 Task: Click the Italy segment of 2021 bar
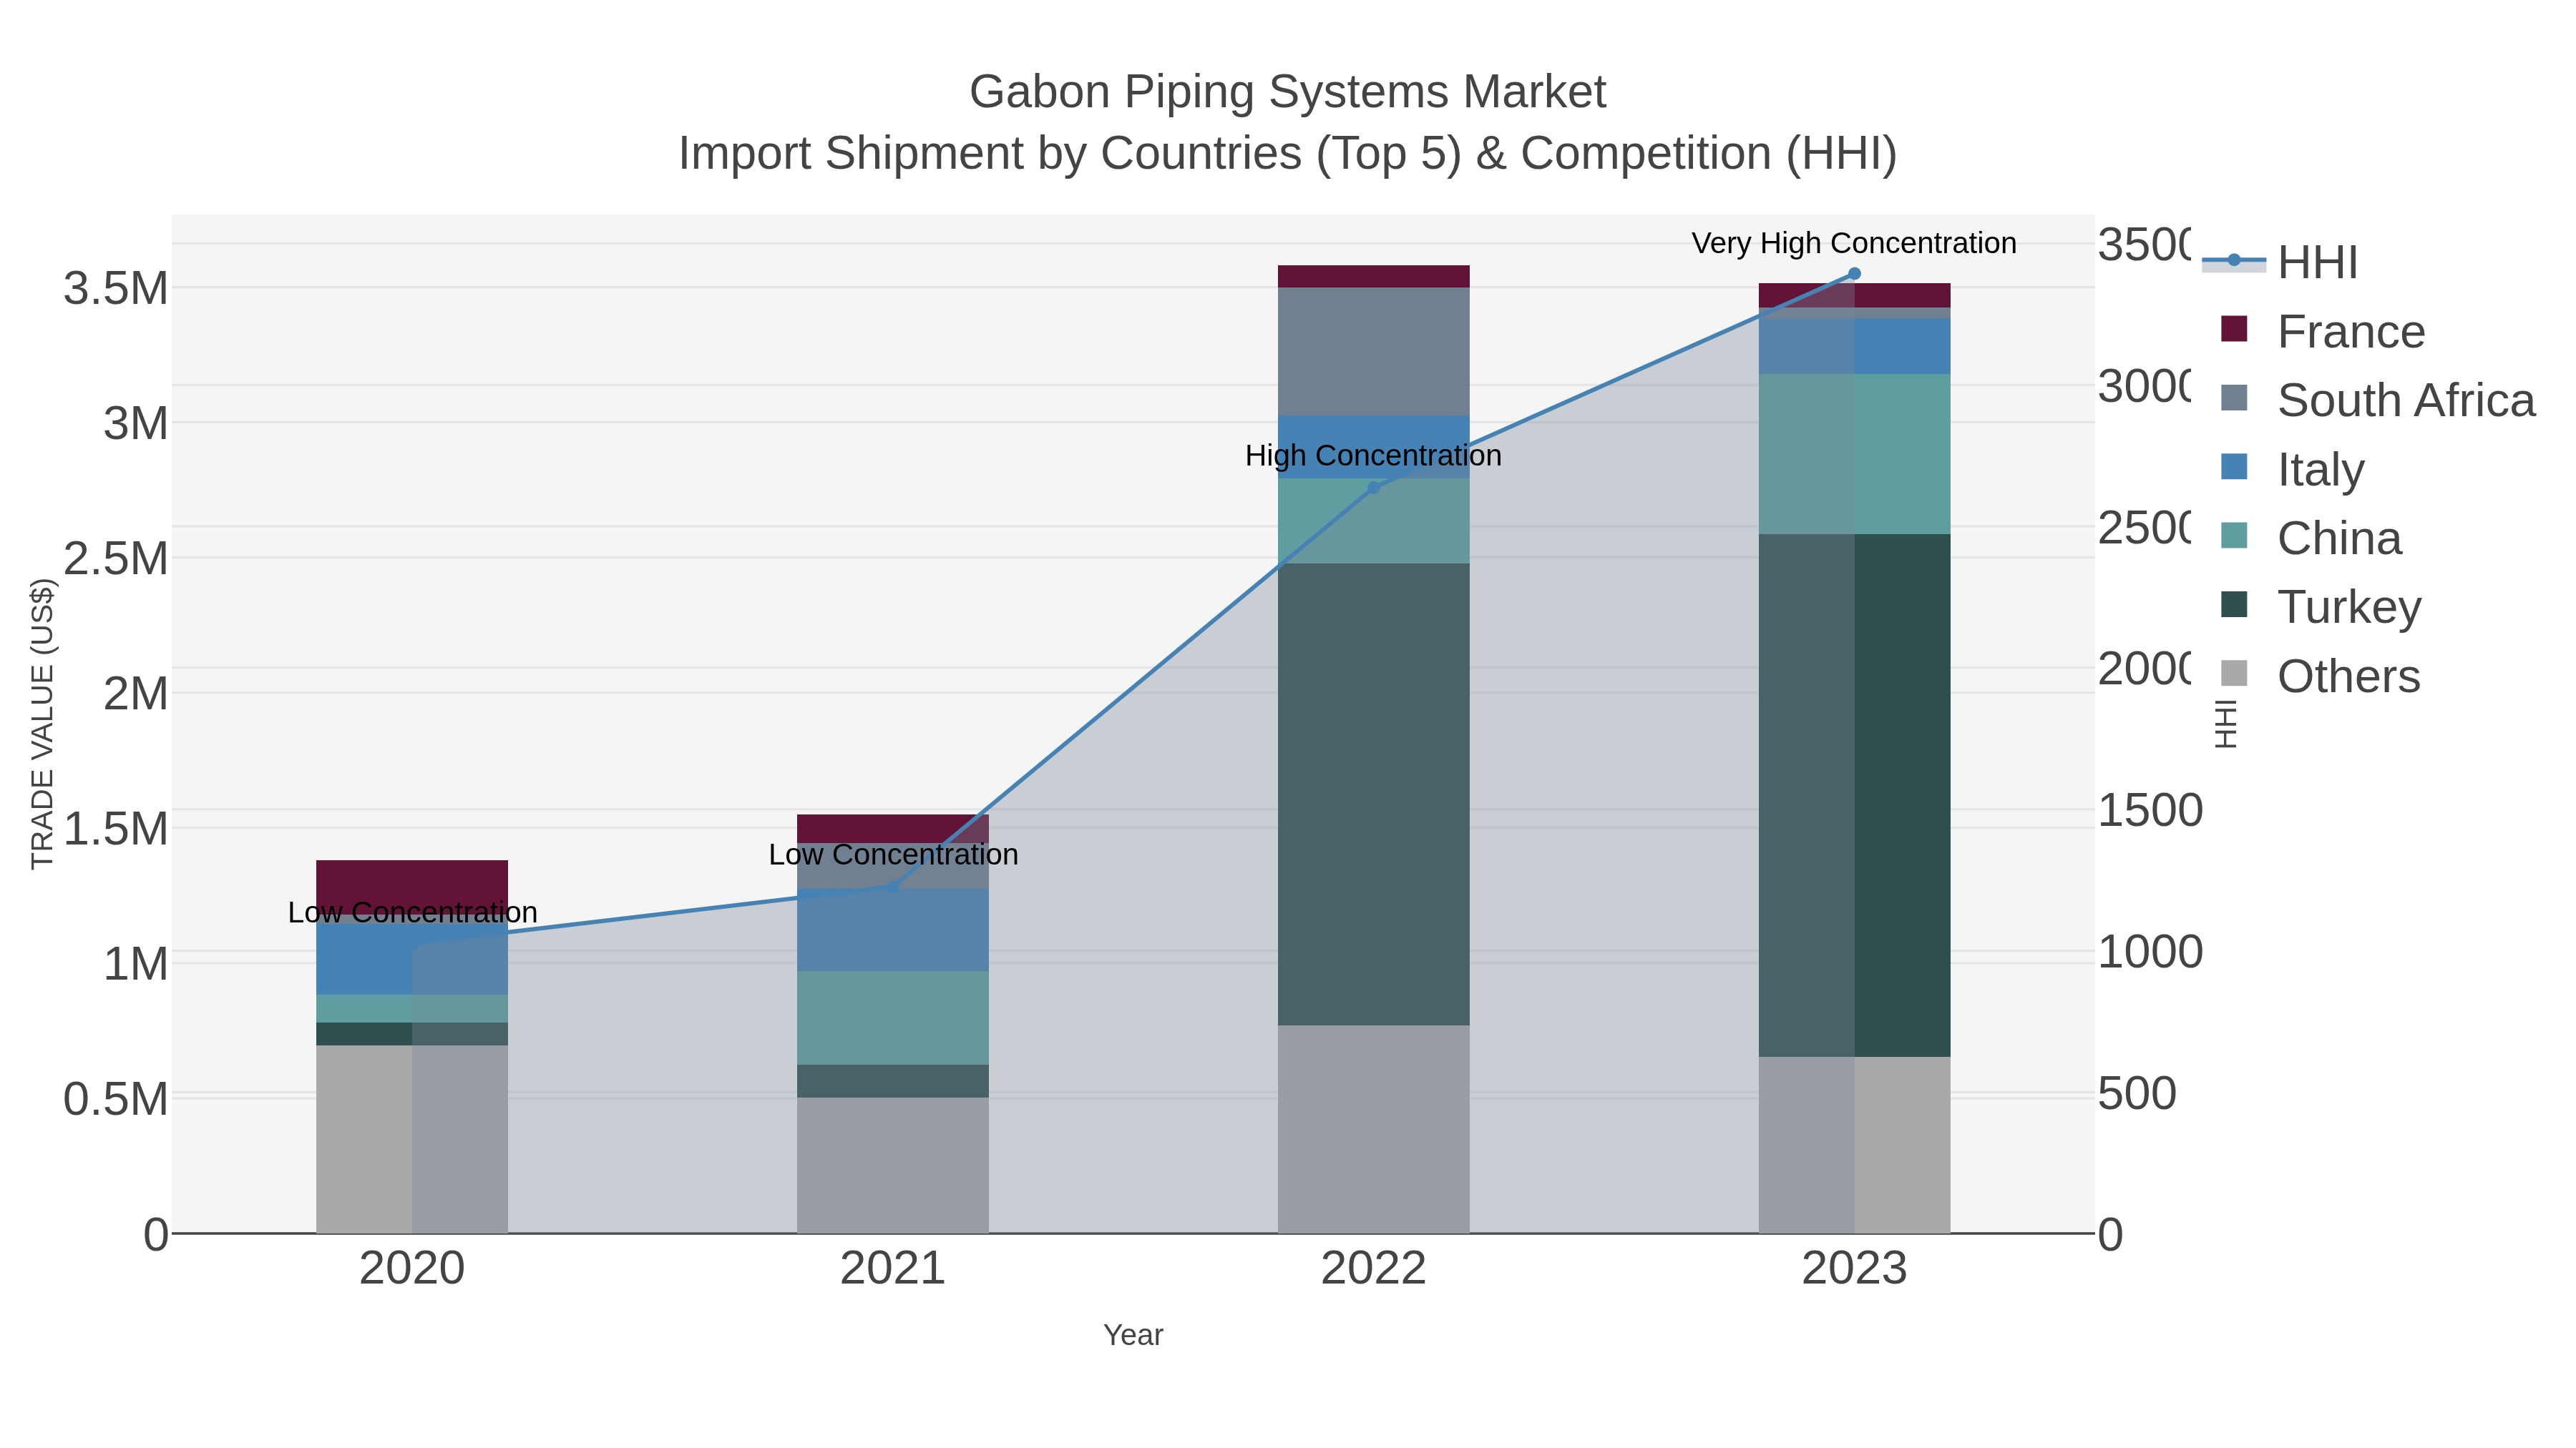[893, 930]
